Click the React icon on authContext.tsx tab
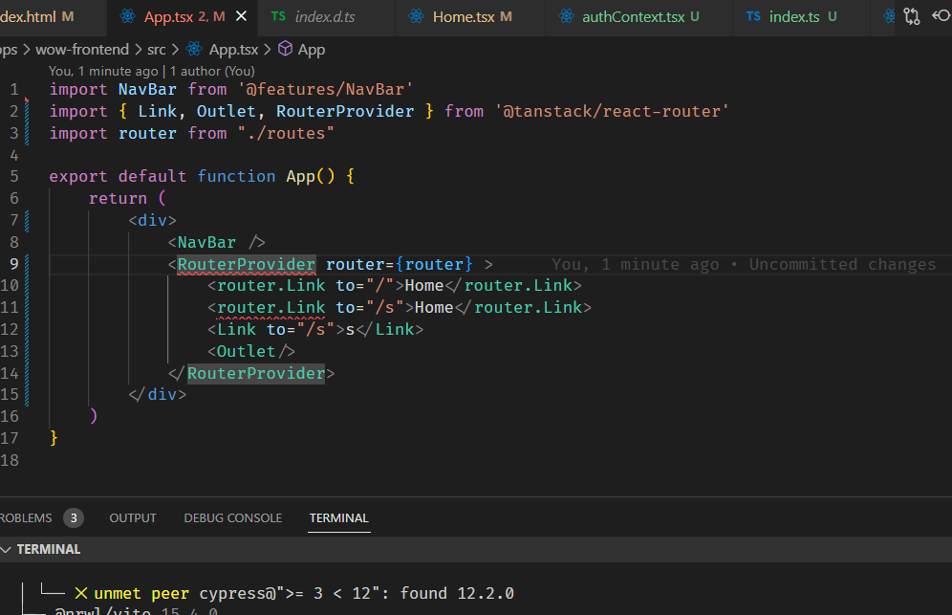Image resolution: width=952 pixels, height=615 pixels. coord(566,16)
